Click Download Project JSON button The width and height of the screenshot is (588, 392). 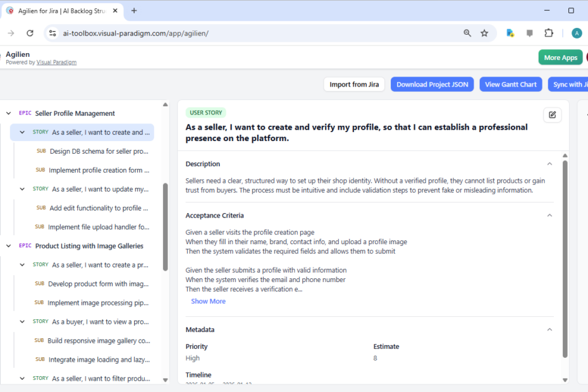point(432,85)
